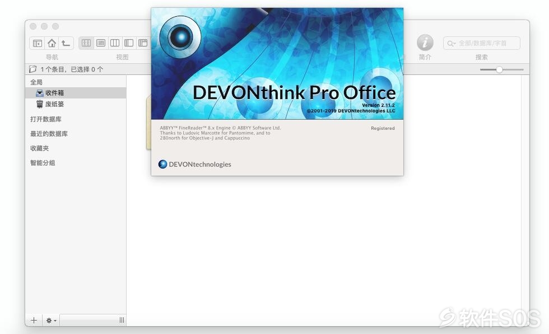Switch to icon view

coord(86,43)
